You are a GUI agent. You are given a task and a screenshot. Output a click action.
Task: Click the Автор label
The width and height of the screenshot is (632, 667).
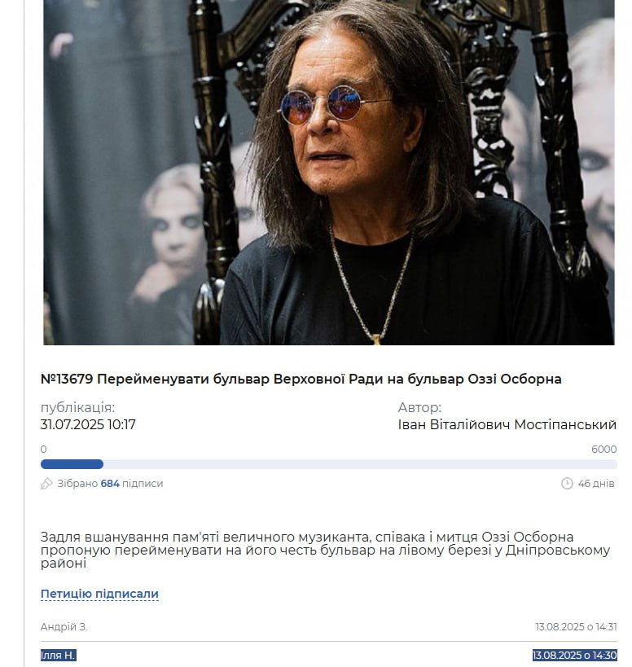419,407
